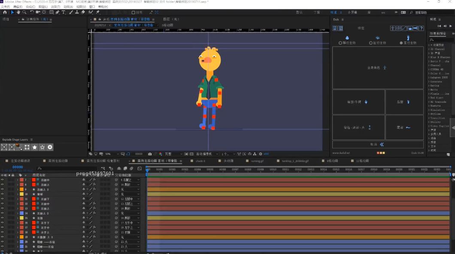Select the third radio option in Duik
The image size is (455, 254).
pyautogui.click(x=401, y=43)
